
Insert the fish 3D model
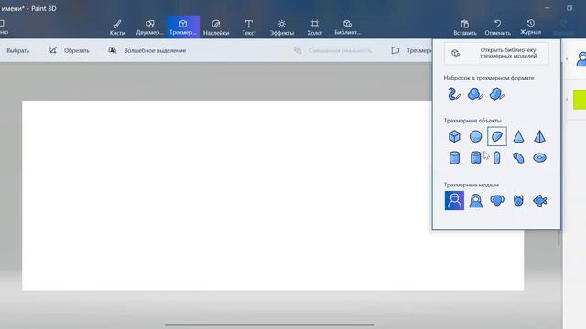539,201
